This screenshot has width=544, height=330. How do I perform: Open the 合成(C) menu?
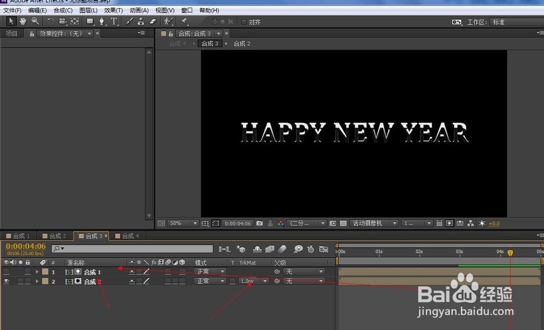[x=63, y=10]
